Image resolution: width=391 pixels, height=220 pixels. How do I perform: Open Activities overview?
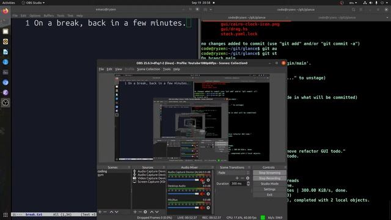(9, 2)
